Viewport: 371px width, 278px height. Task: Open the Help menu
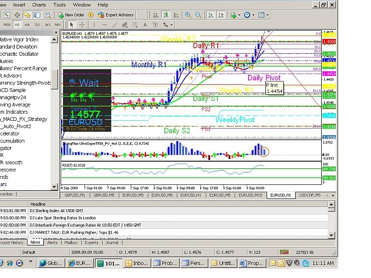pyautogui.click(x=103, y=5)
